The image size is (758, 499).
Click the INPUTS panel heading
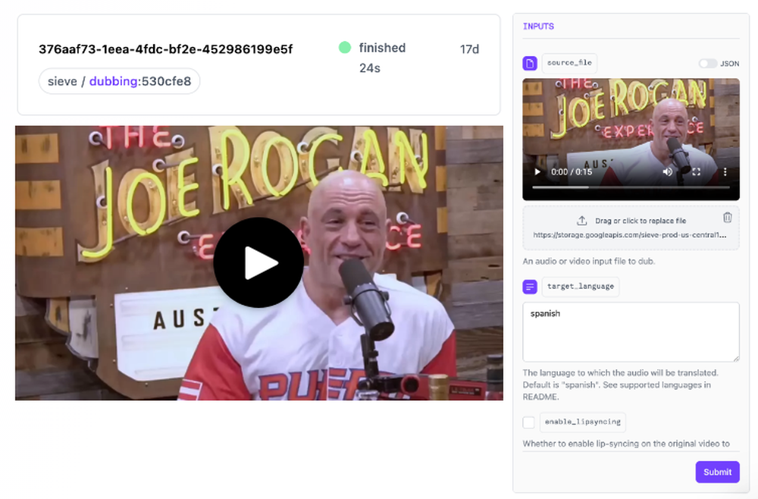(538, 27)
